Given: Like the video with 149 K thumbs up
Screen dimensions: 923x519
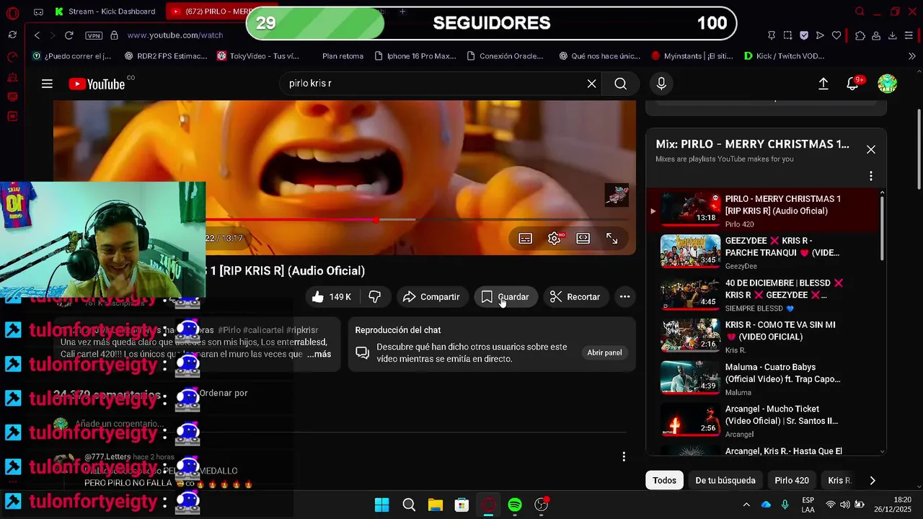Looking at the screenshot, I should point(332,297).
